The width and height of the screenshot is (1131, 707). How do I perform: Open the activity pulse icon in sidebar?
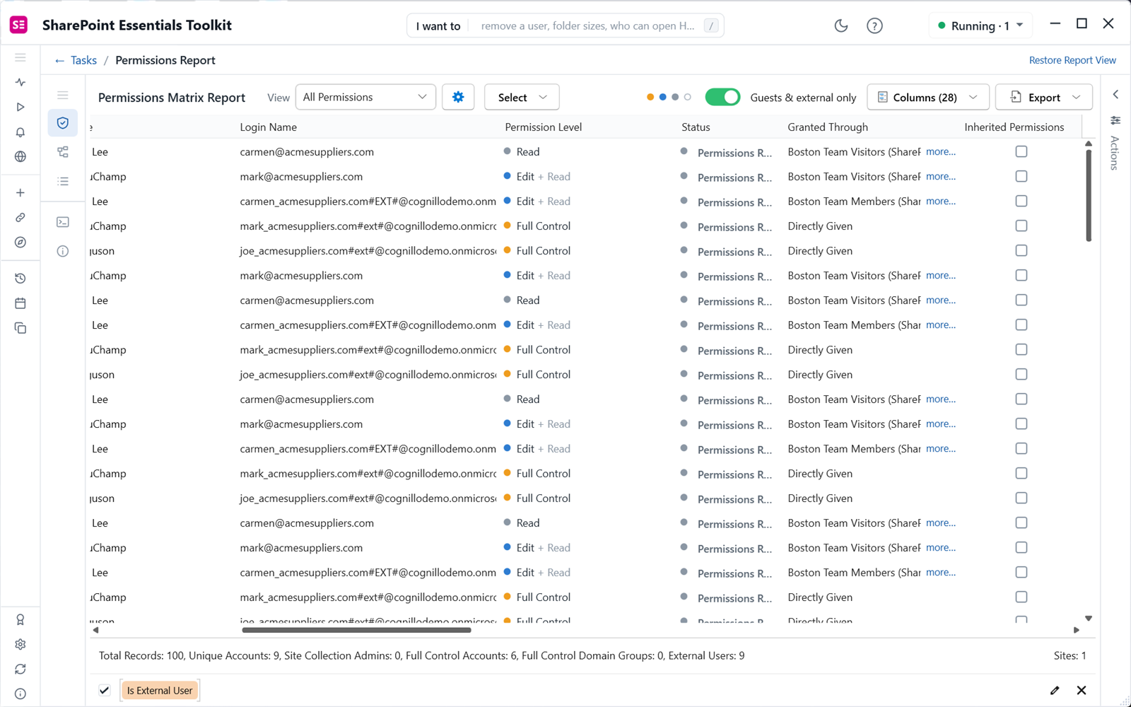pyautogui.click(x=20, y=82)
